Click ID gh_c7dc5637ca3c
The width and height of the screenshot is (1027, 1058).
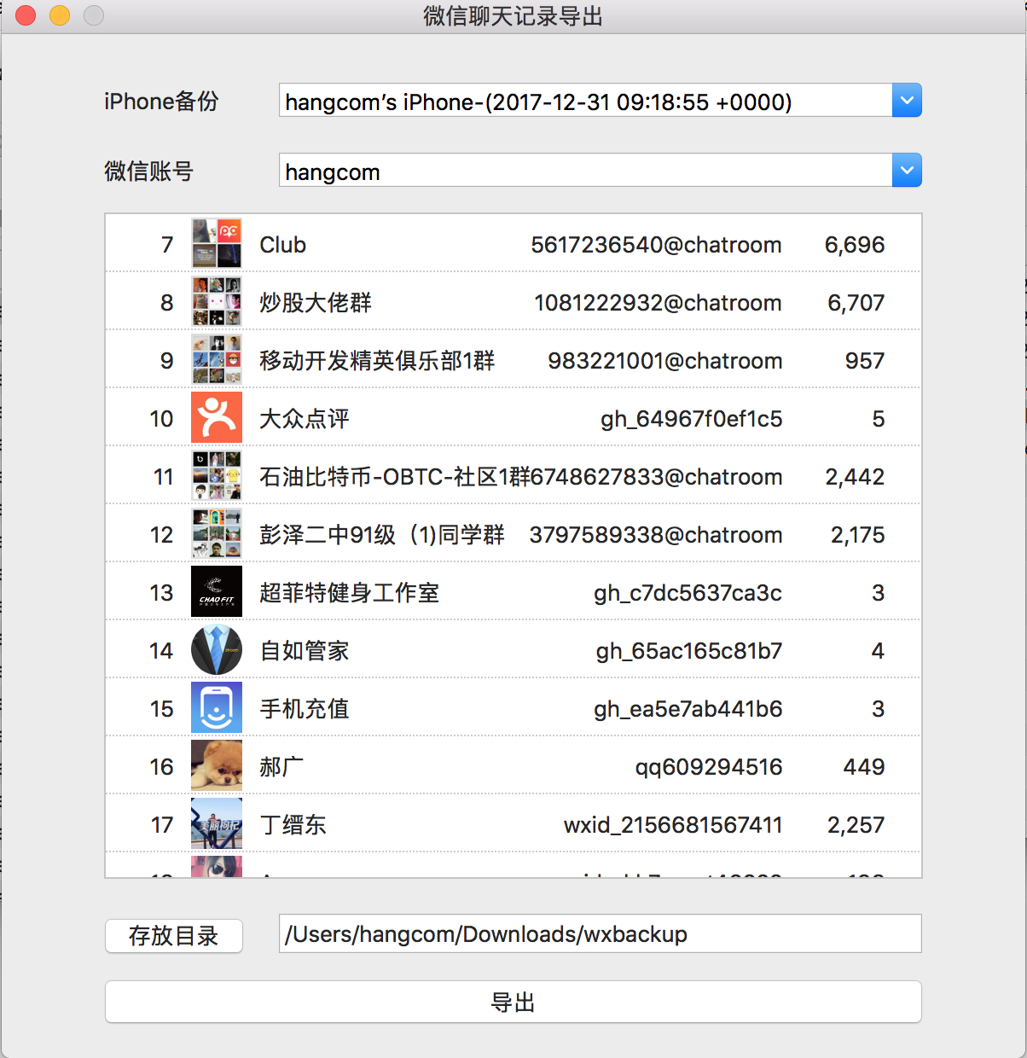point(688,593)
